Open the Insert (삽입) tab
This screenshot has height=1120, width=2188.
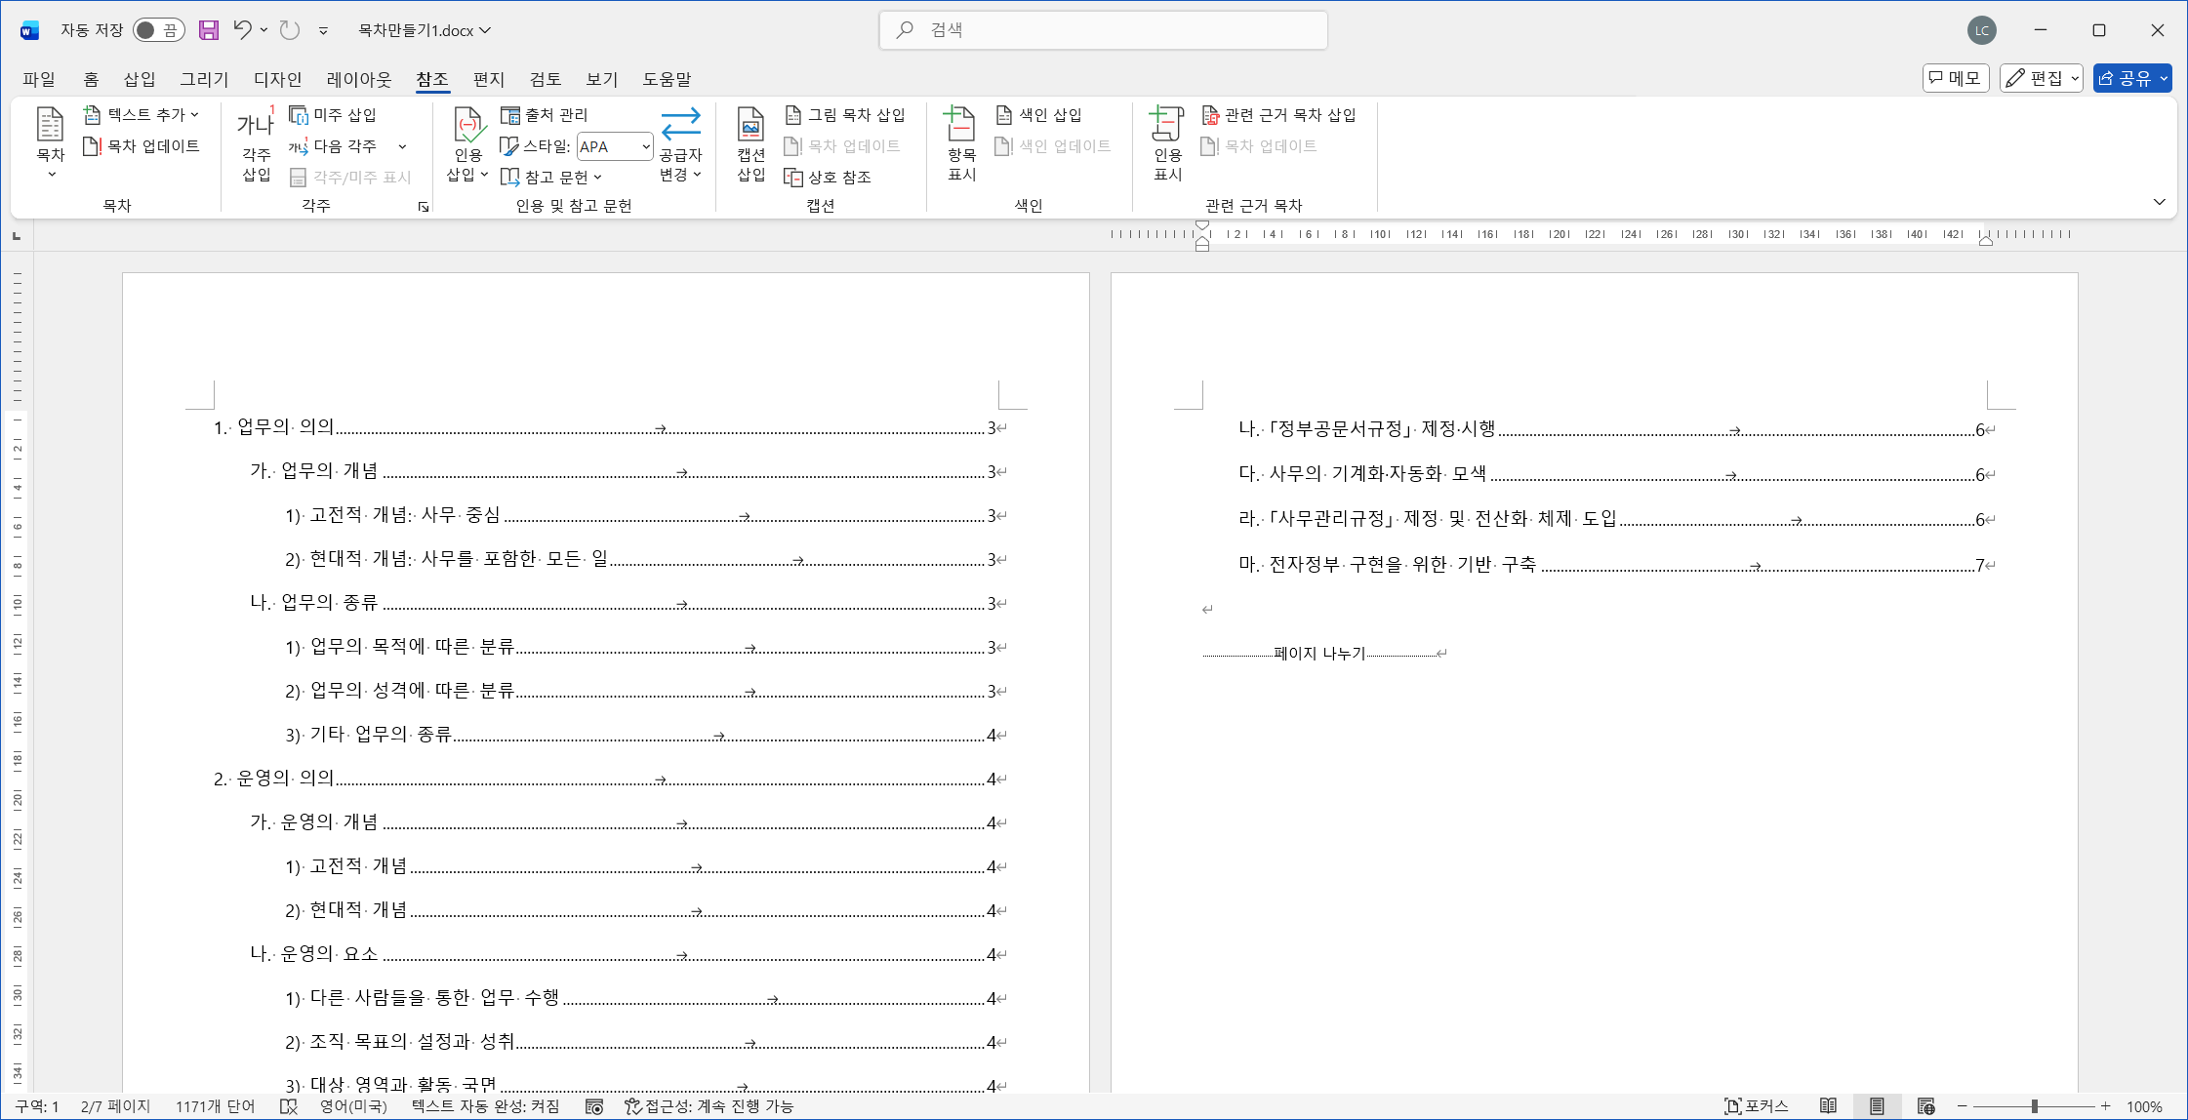pyautogui.click(x=140, y=79)
